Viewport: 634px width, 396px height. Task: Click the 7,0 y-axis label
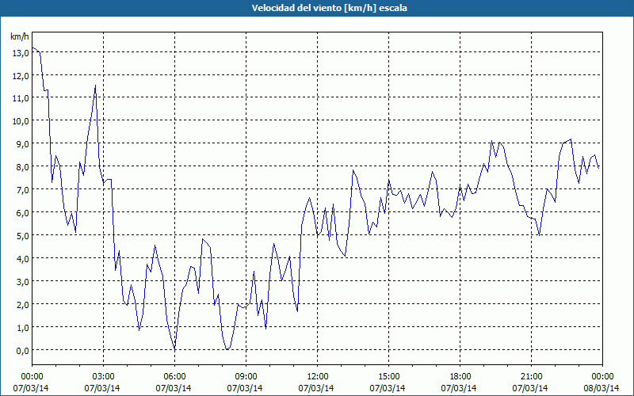point(23,190)
